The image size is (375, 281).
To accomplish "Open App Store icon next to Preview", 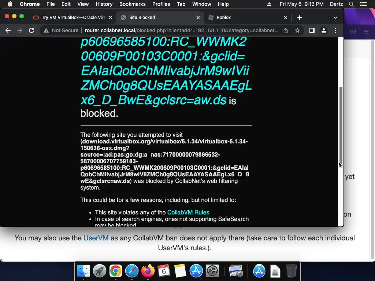I will pyautogui.click(x=259, y=271).
